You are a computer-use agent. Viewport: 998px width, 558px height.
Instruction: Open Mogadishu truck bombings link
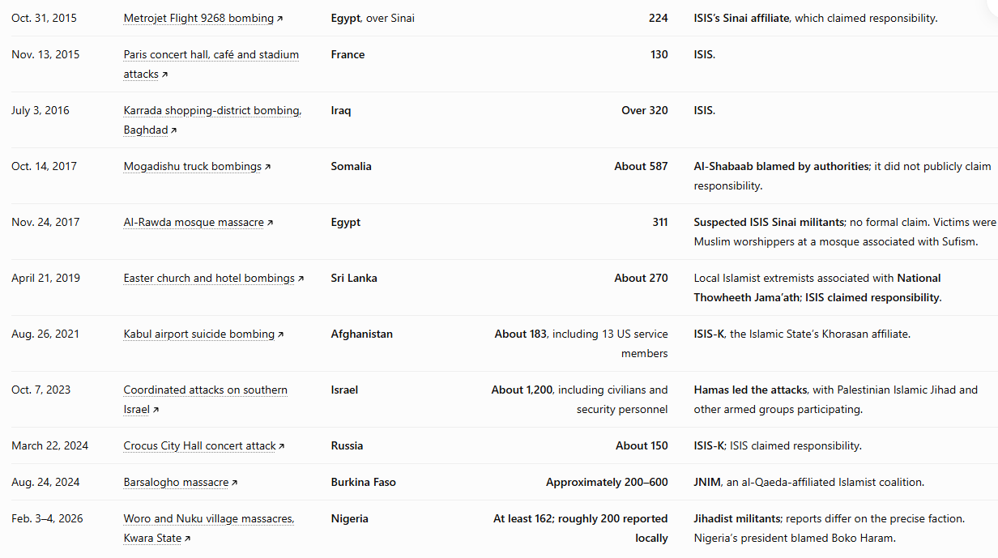193,166
